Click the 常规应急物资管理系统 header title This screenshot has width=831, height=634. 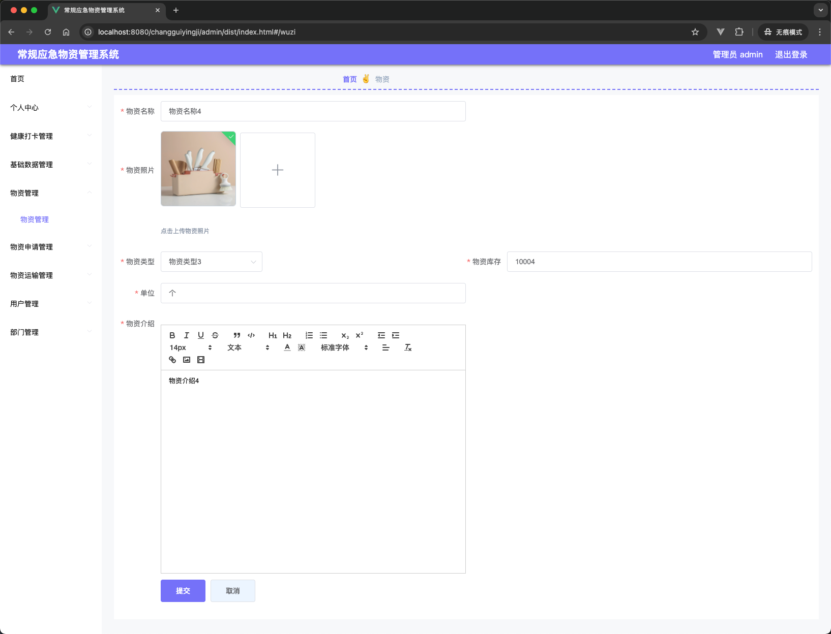click(68, 54)
